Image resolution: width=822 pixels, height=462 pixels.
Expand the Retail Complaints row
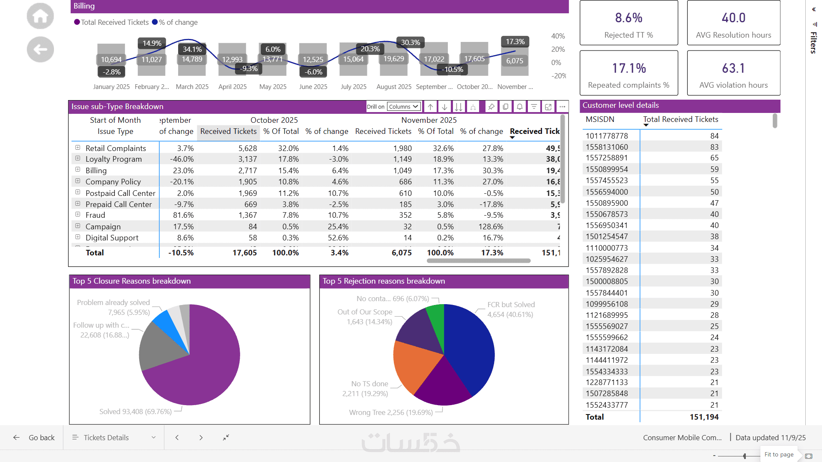pos(78,148)
